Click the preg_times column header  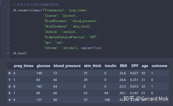click(24, 66)
